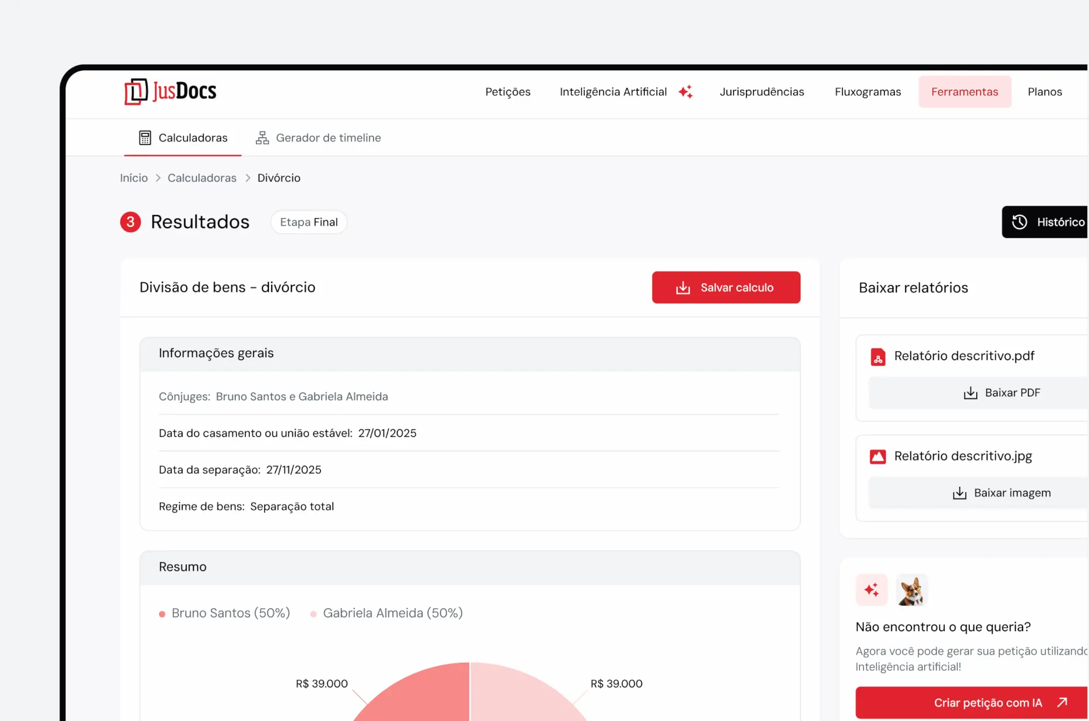
Task: Click the JusDocs logo icon
Action: pos(136,91)
